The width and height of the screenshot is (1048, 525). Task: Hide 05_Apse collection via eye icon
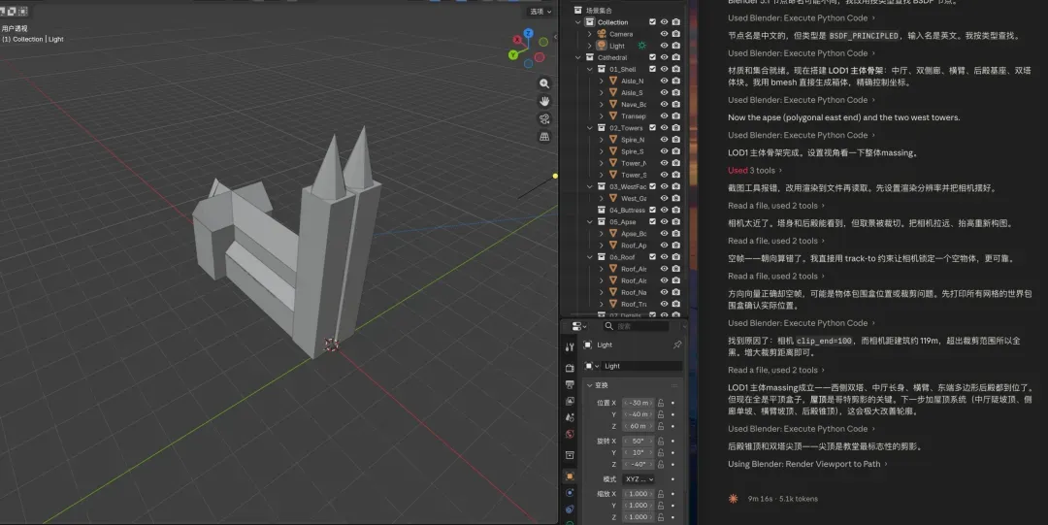[664, 221]
